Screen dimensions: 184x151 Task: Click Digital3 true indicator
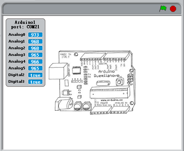pyautogui.click(x=35, y=82)
